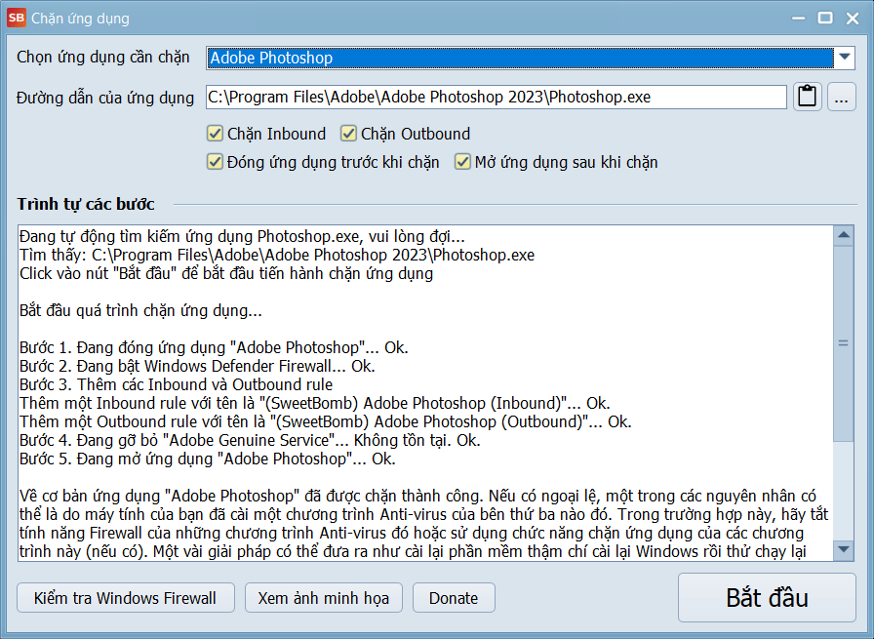This screenshot has width=874, height=639.
Task: Click the SB app icon in title bar
Action: pos(17,18)
